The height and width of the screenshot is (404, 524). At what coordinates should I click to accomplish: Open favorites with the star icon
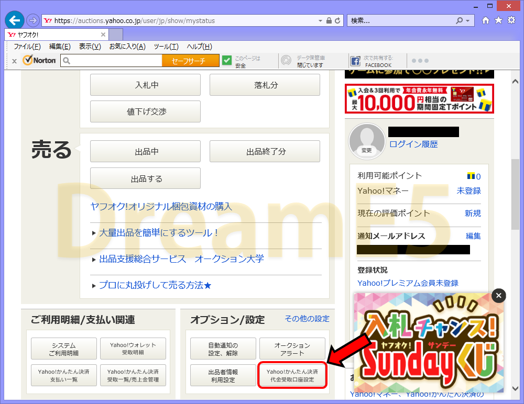point(498,20)
